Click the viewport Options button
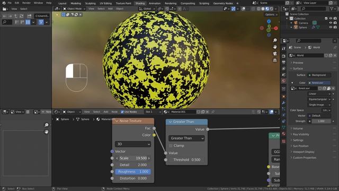339x191 pixels. (x=271, y=15)
